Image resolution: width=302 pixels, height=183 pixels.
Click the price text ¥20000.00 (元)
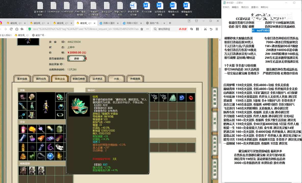77,53
